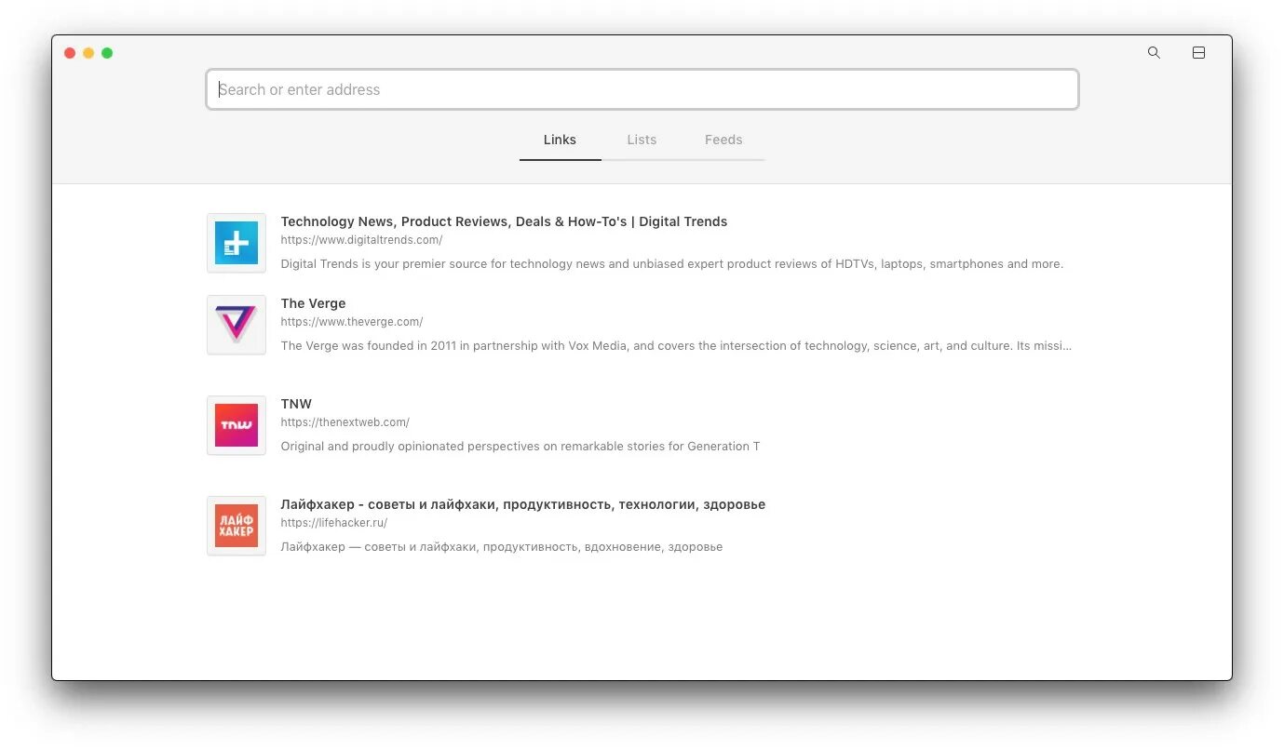Maximize window with the green button
Image resolution: width=1284 pixels, height=749 pixels.
107,53
